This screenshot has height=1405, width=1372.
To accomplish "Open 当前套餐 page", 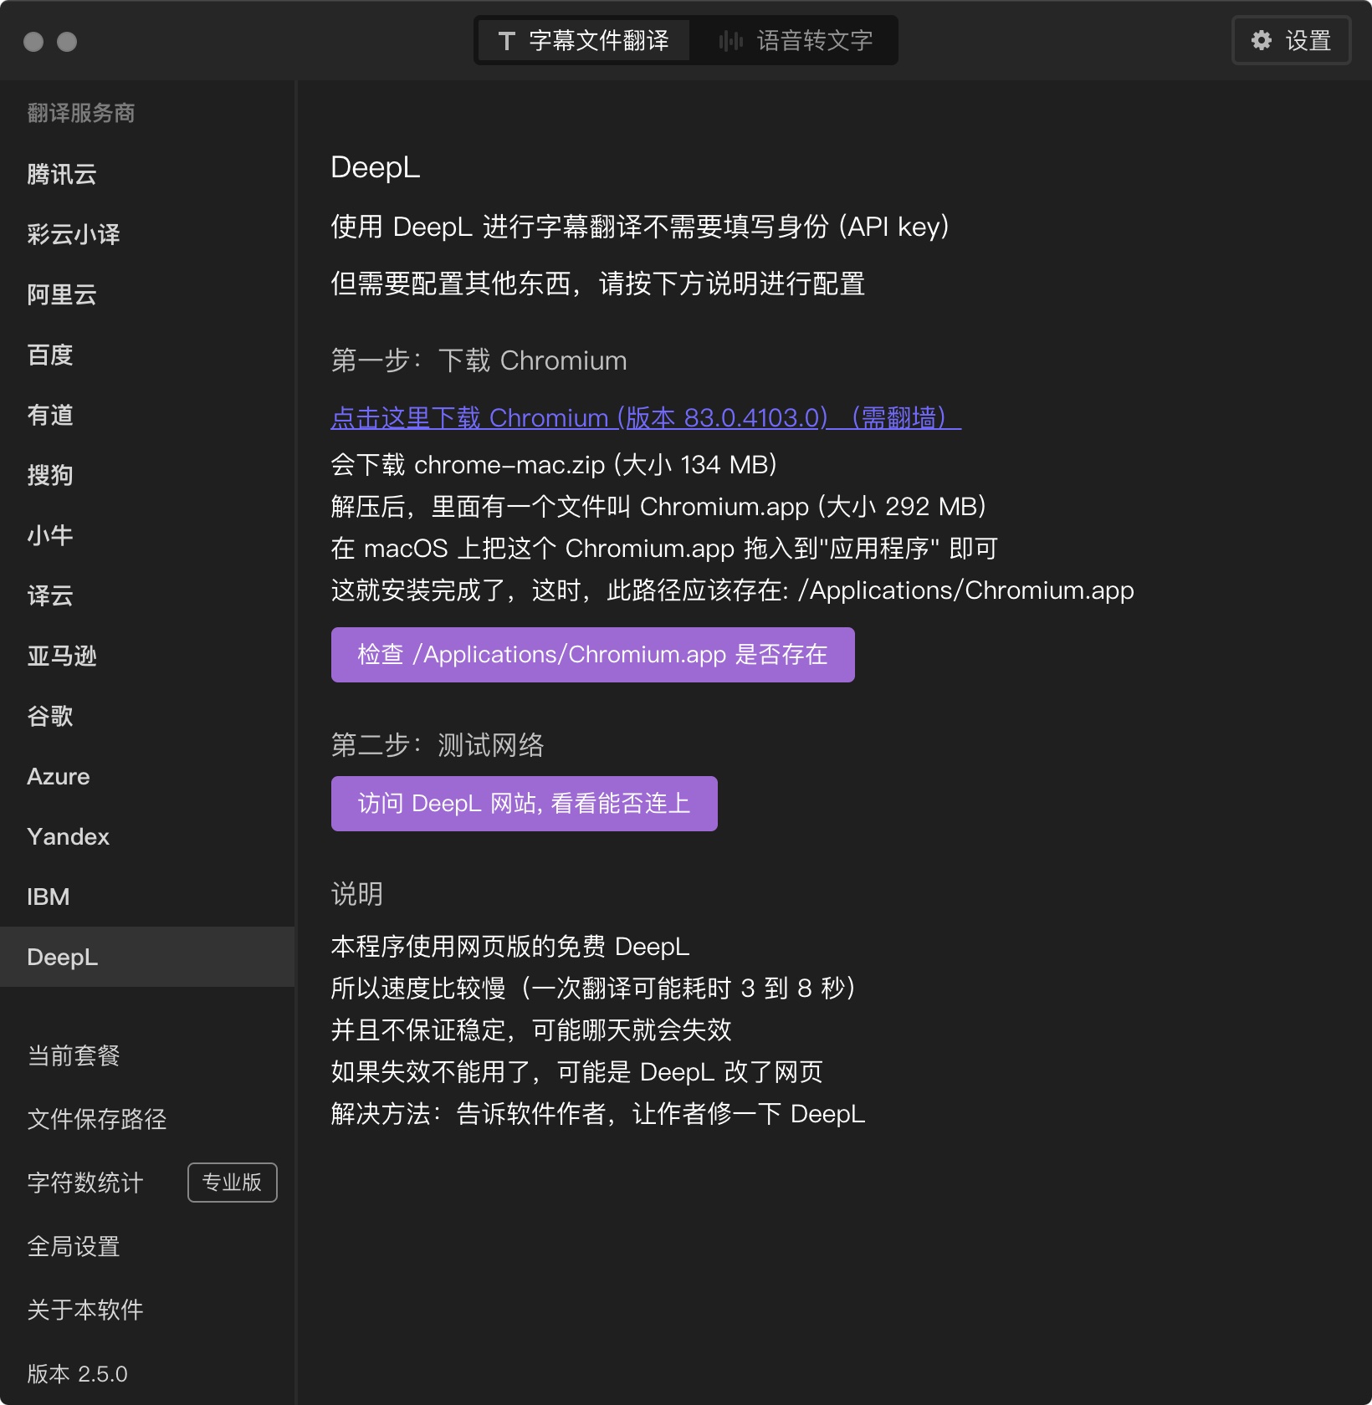I will click(x=74, y=1055).
